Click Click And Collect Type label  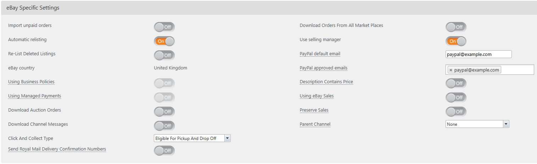pos(30,138)
